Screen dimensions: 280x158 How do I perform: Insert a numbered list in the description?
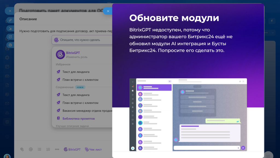[x=48, y=149]
